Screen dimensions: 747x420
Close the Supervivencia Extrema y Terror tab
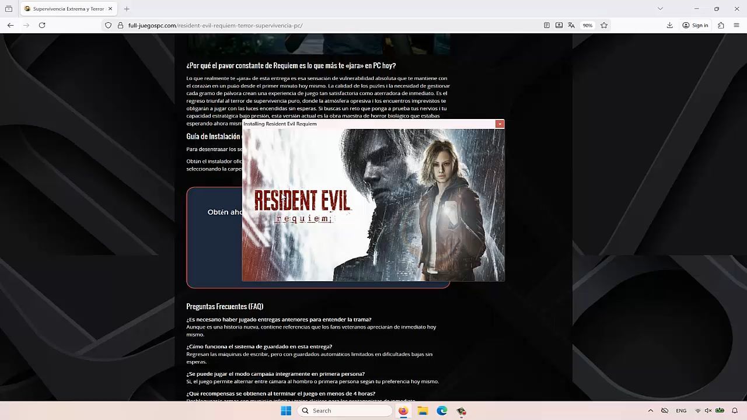pos(110,9)
